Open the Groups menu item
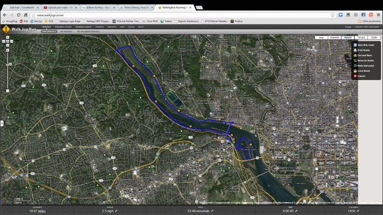Screen dimensions: 383x215 [x=112, y=27]
